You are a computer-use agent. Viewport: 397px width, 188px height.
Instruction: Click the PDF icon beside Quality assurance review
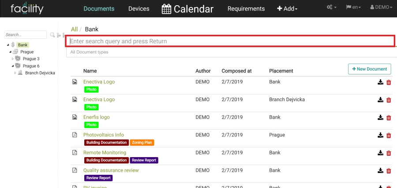point(75,170)
